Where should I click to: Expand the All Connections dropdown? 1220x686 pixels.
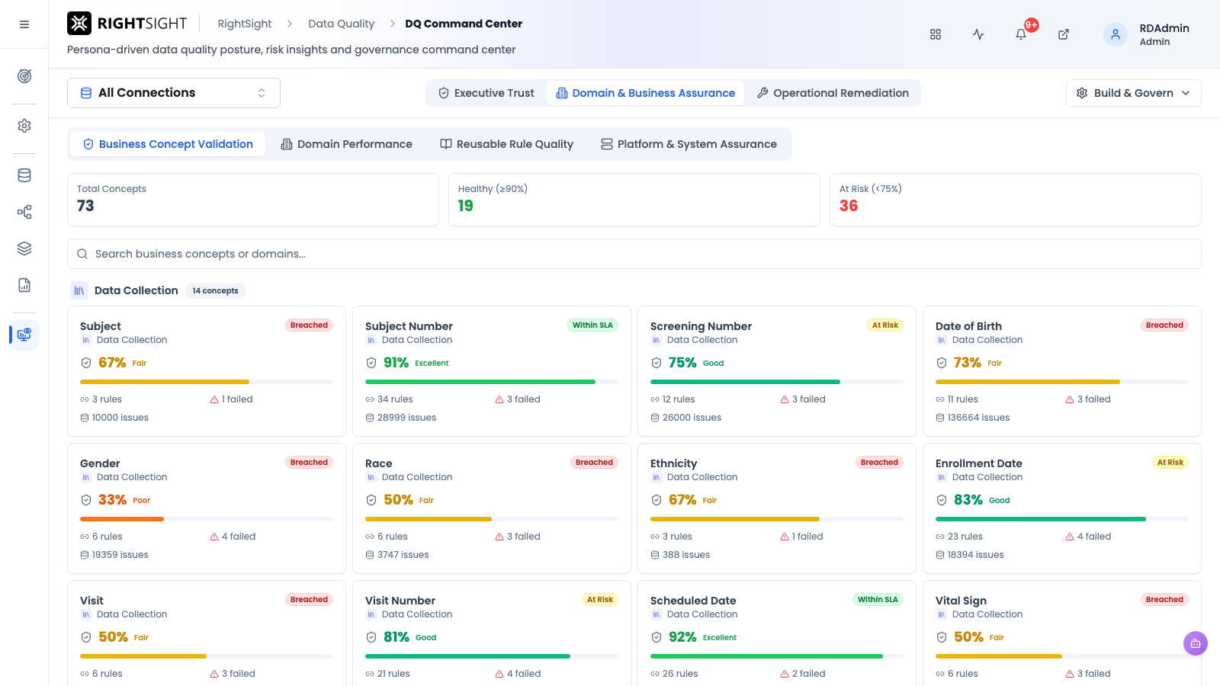[174, 93]
